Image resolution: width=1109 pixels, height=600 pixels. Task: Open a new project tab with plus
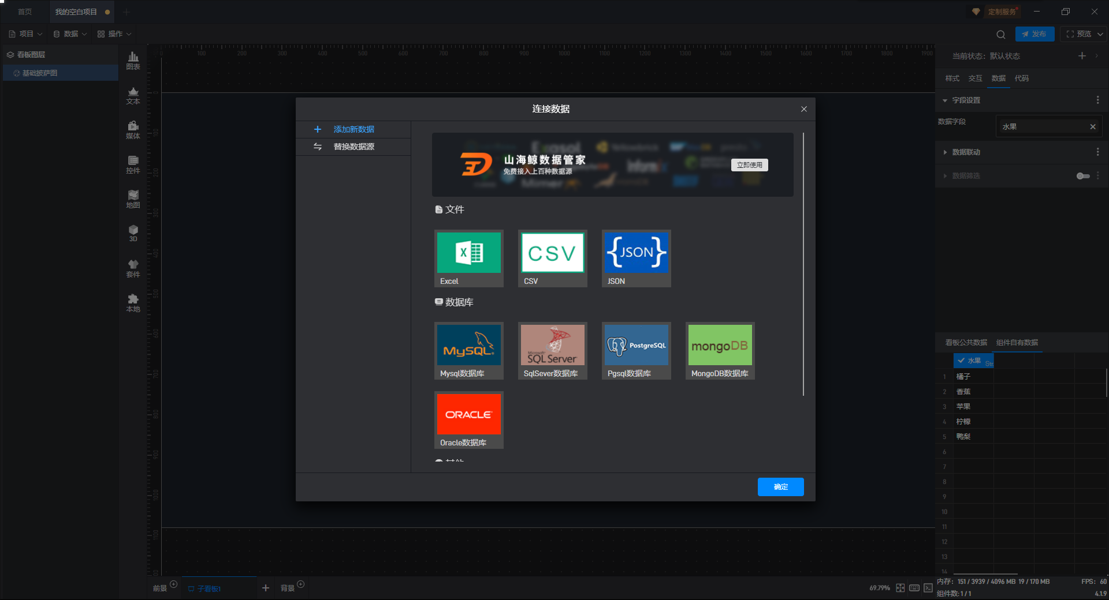tap(126, 12)
